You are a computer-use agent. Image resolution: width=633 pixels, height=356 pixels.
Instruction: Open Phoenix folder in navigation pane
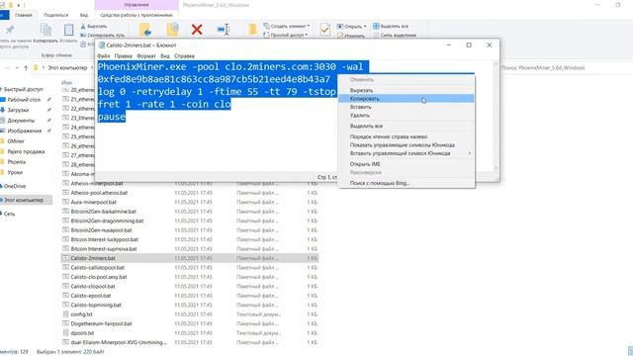pyautogui.click(x=17, y=162)
